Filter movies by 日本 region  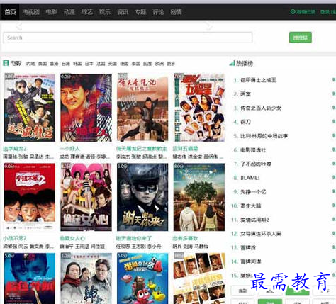pyautogui.click(x=89, y=64)
